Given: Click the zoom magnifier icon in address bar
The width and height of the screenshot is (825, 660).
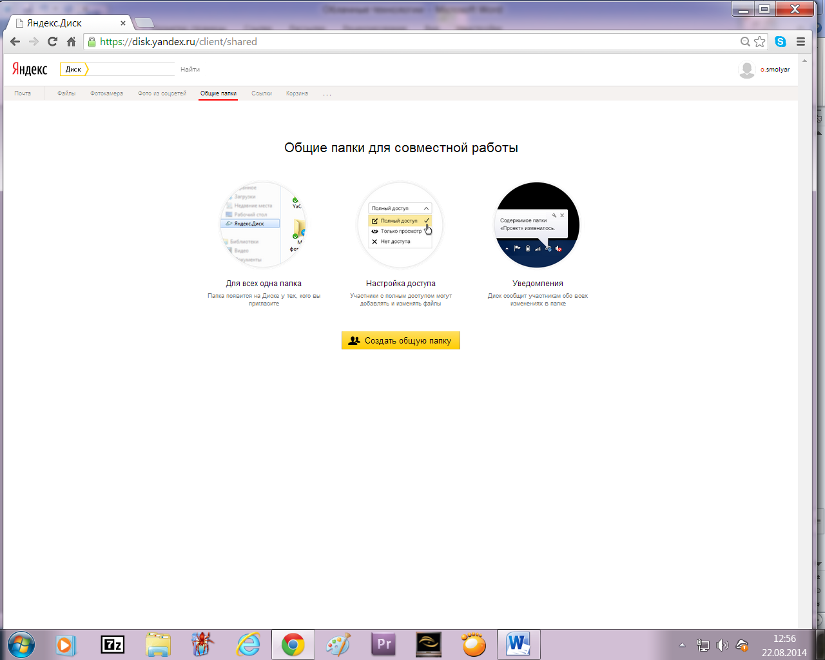Looking at the screenshot, I should (745, 41).
